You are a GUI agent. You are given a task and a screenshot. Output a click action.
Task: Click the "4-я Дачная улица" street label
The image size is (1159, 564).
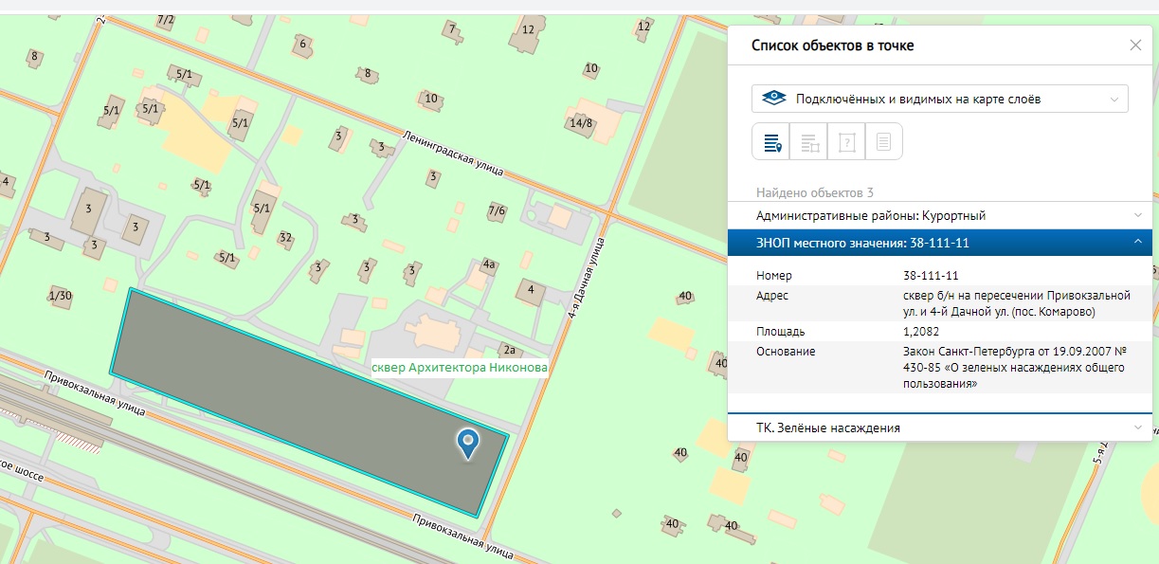[x=585, y=278]
